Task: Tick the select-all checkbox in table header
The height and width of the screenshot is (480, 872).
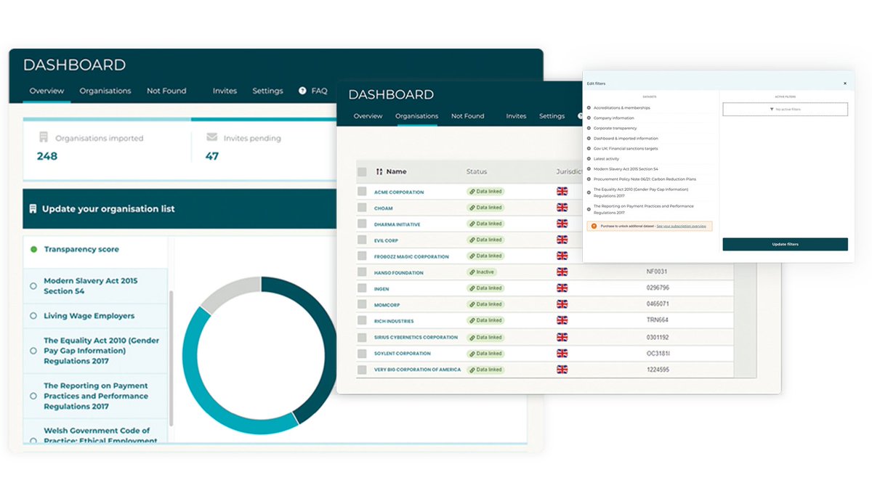Action: 362,172
